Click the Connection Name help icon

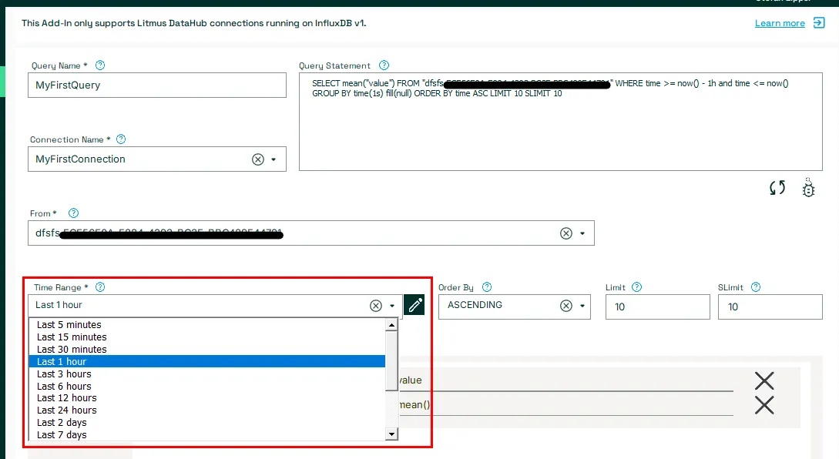[x=121, y=139]
